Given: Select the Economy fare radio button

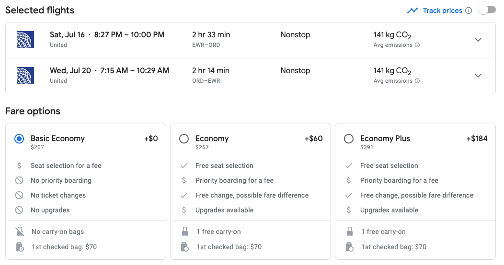Looking at the screenshot, I should (x=184, y=139).
